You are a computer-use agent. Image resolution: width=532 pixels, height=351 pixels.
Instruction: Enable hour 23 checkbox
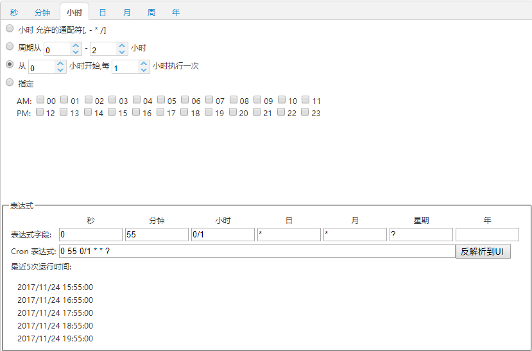coord(305,112)
